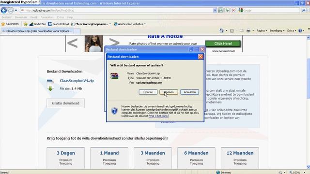This screenshot has width=310, height=174.
Task: Click the next photo right arrow
Action: click(114, 43)
